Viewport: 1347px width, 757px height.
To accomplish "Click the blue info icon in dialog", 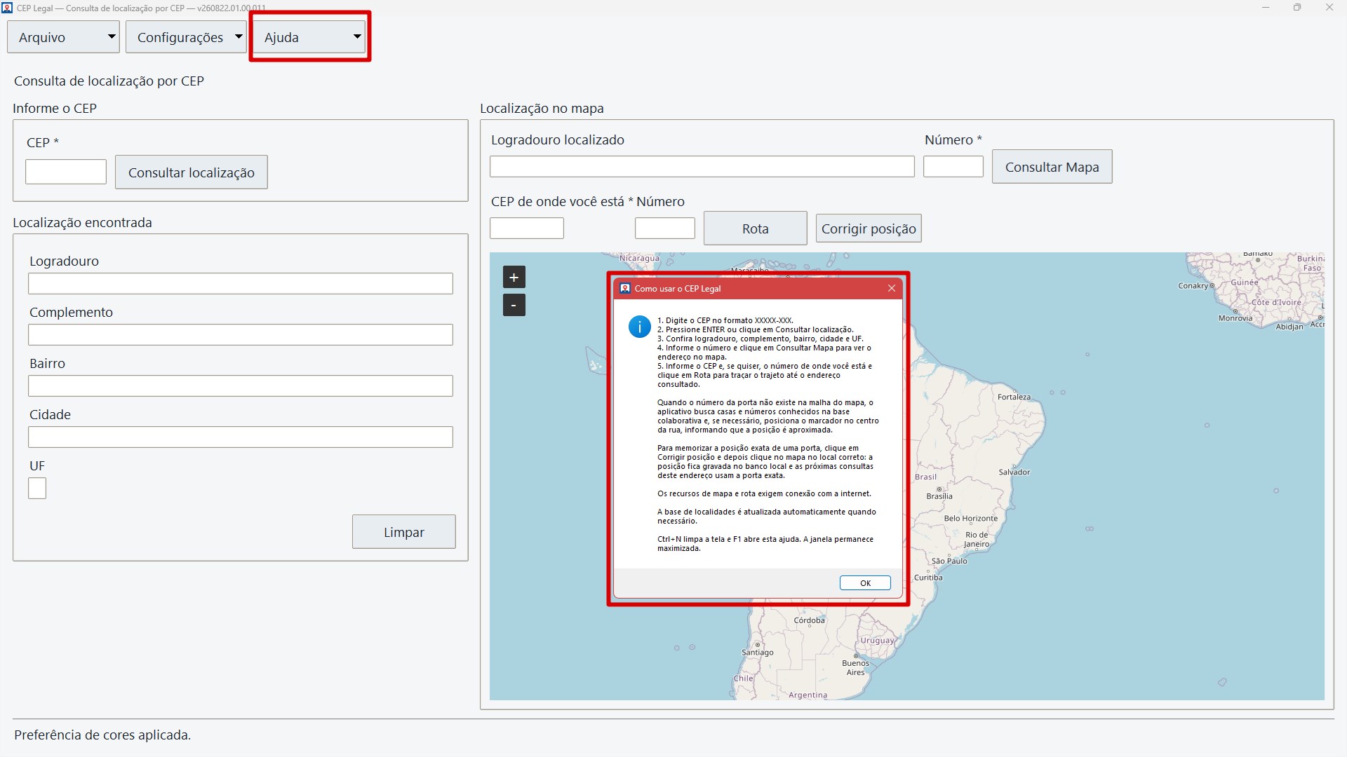I will pos(639,327).
